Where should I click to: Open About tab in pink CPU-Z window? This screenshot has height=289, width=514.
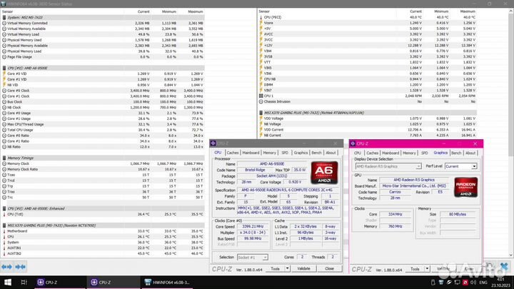pyautogui.click(x=470, y=153)
